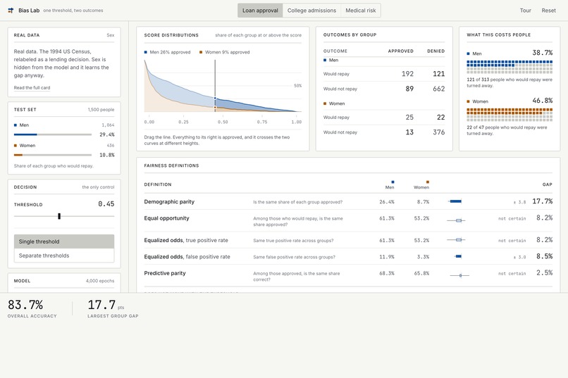Click the Women column header marker
The image size is (568, 378).
click(x=428, y=182)
